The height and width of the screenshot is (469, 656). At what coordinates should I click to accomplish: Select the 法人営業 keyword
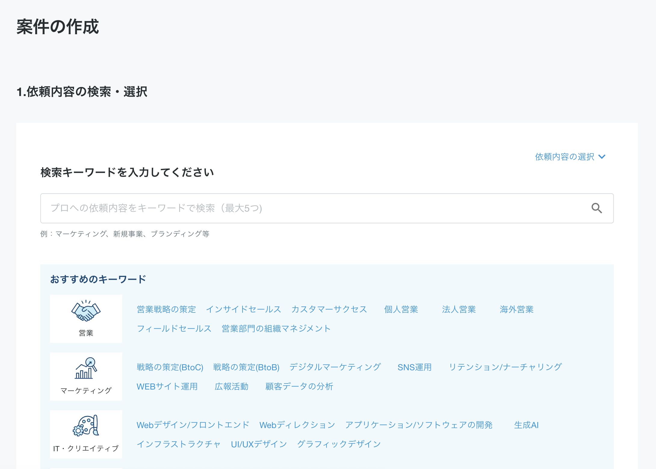[459, 309]
